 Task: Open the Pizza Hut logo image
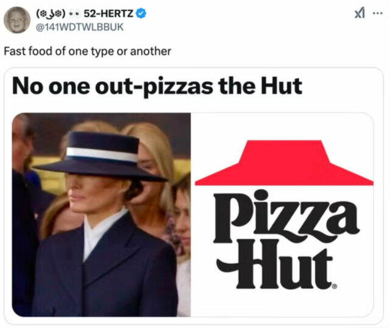pos(282,214)
